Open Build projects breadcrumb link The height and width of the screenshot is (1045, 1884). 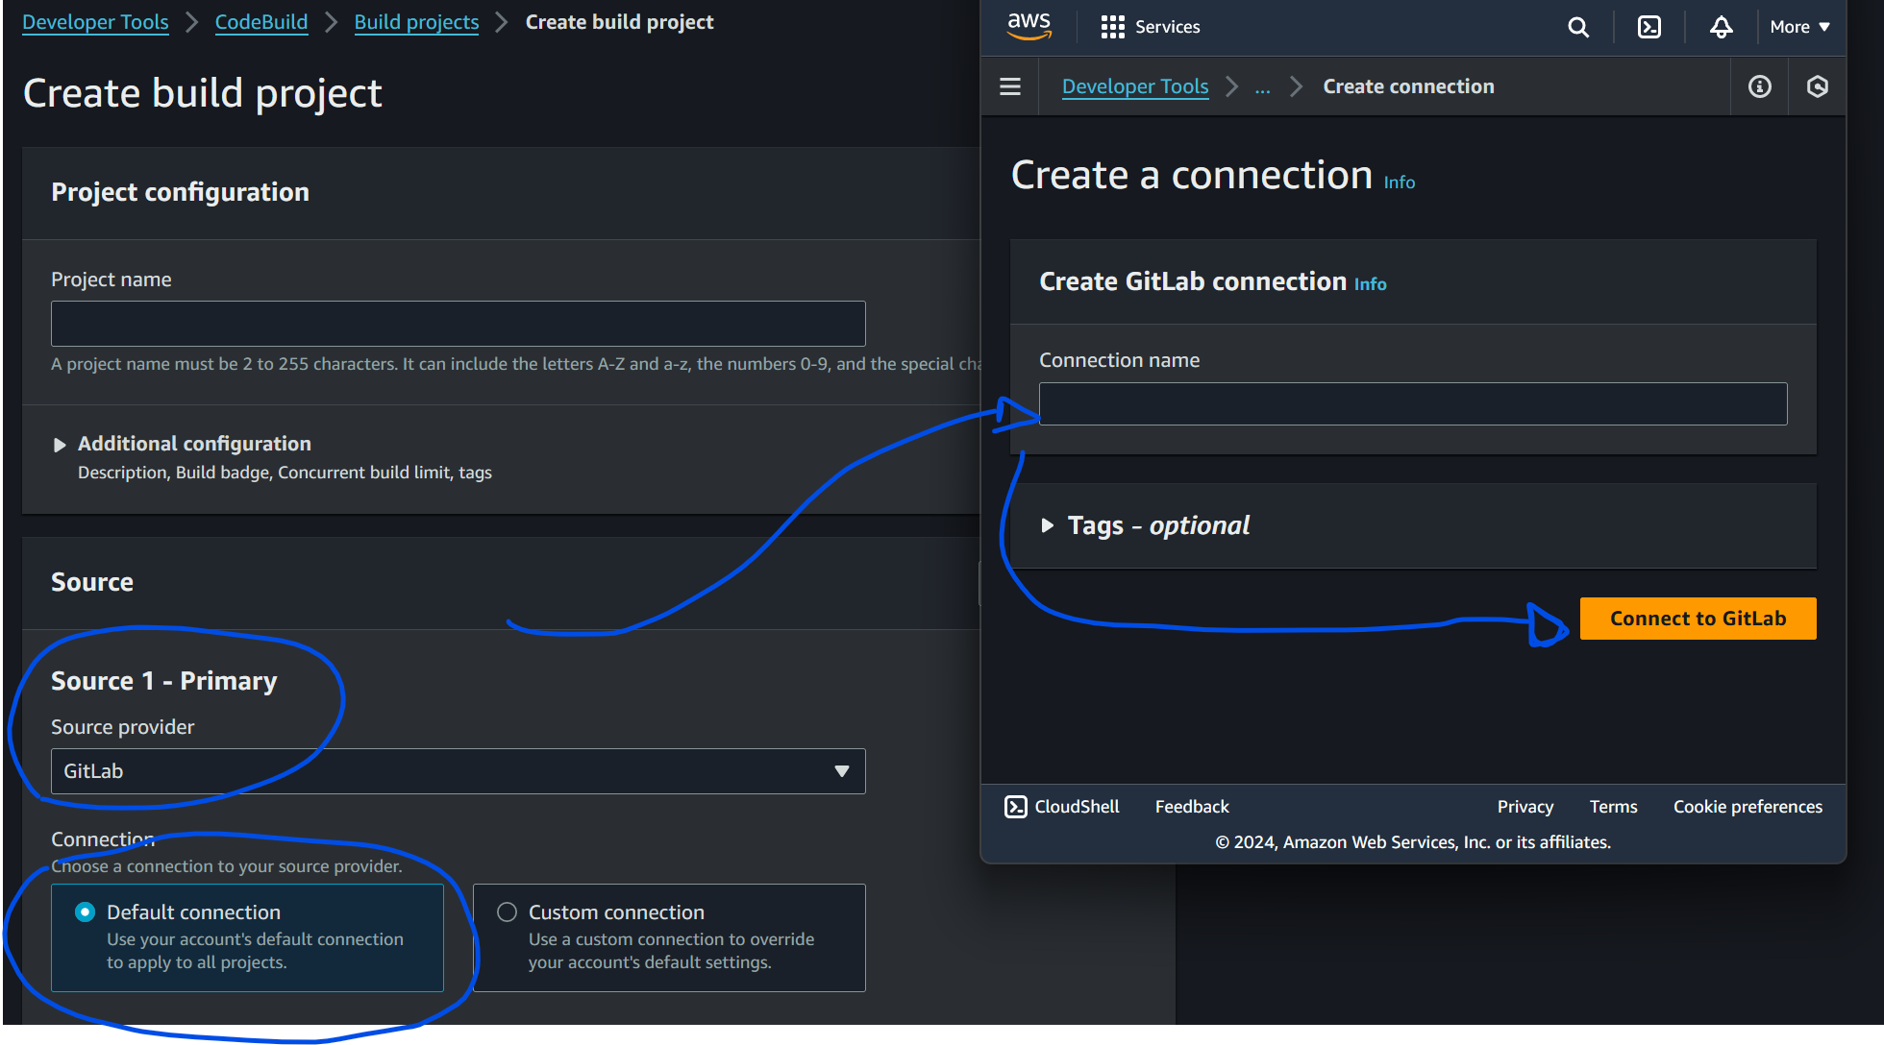point(416,22)
